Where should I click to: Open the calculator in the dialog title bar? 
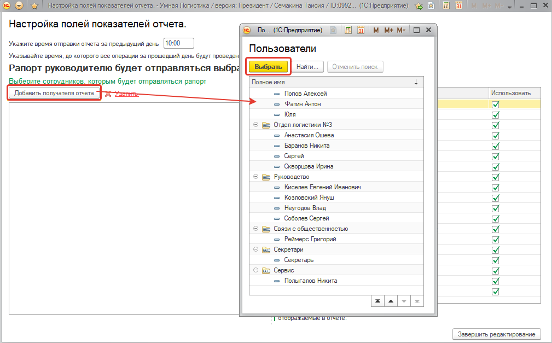348,30
